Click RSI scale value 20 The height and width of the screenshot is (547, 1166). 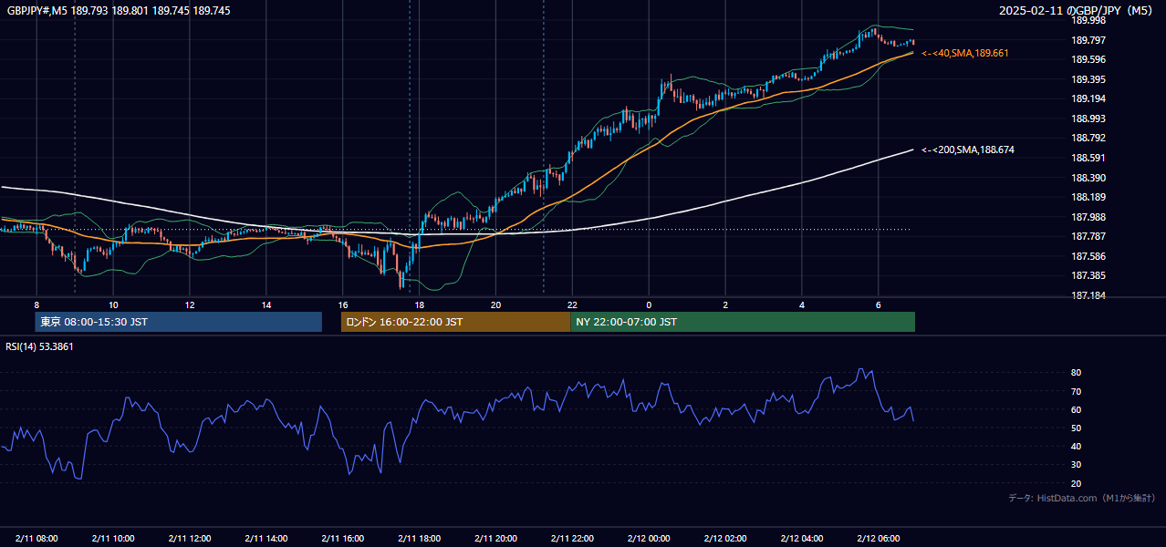click(1077, 483)
